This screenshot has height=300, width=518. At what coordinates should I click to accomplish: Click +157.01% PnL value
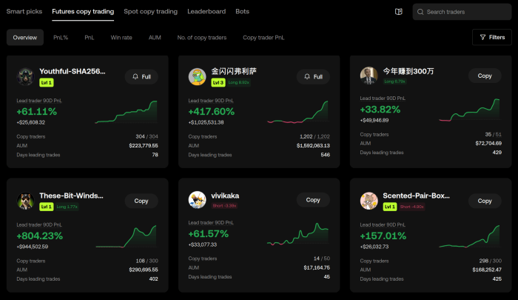(x=383, y=236)
